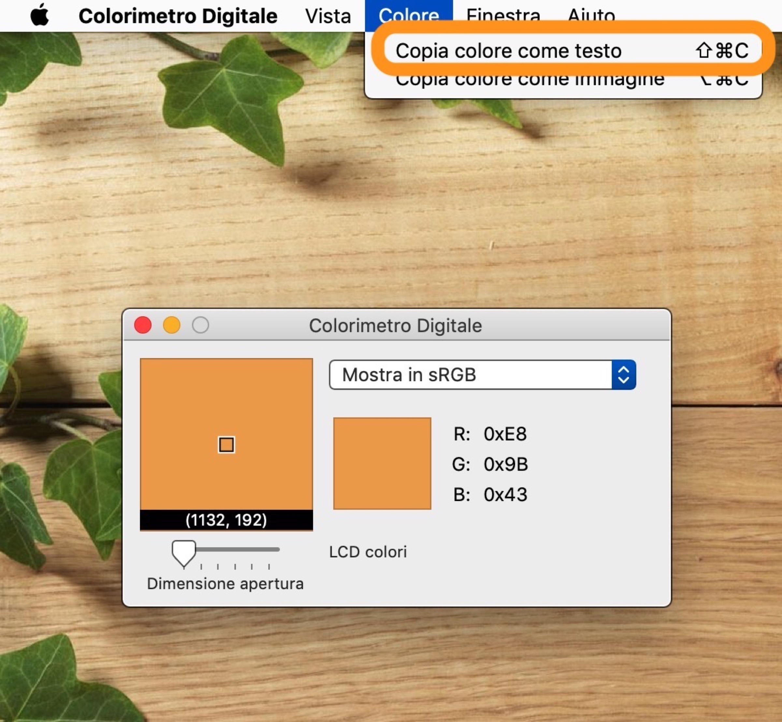782x722 pixels.
Task: Minimize window with yellow button
Action: click(x=172, y=325)
